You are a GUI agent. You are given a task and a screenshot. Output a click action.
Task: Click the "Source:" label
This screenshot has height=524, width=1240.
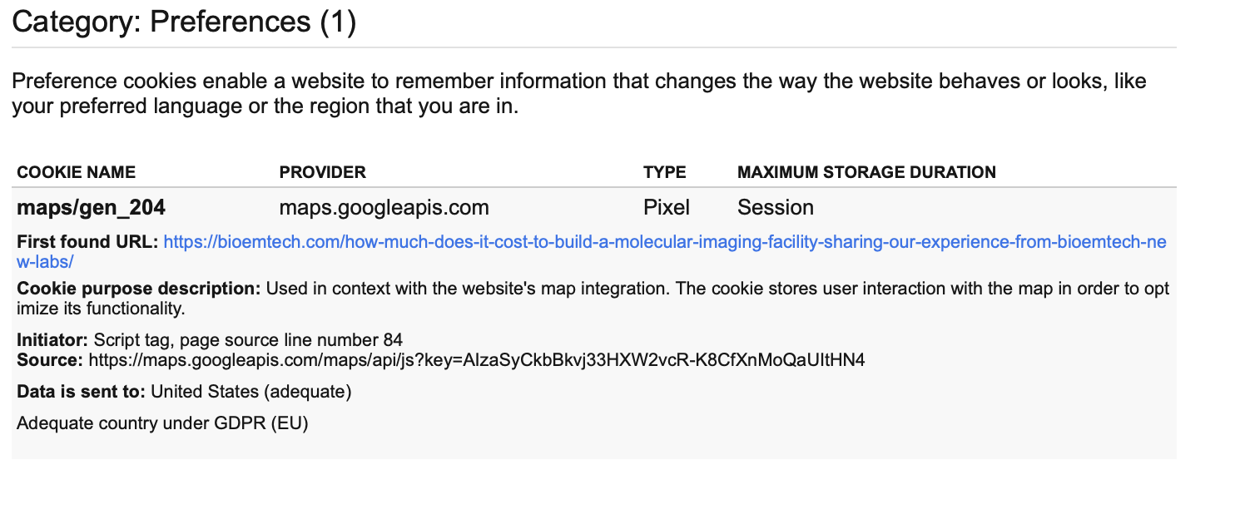point(50,360)
